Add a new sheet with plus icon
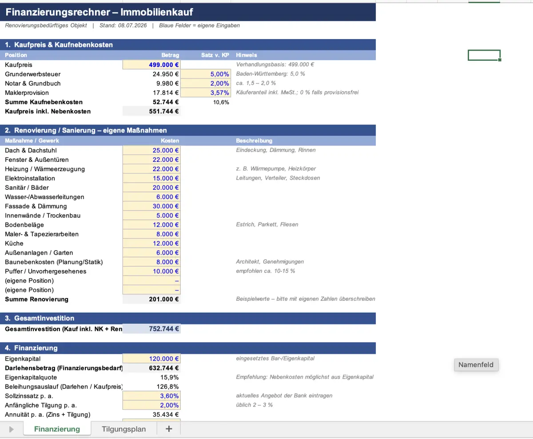The height and width of the screenshot is (439, 533). click(x=168, y=429)
